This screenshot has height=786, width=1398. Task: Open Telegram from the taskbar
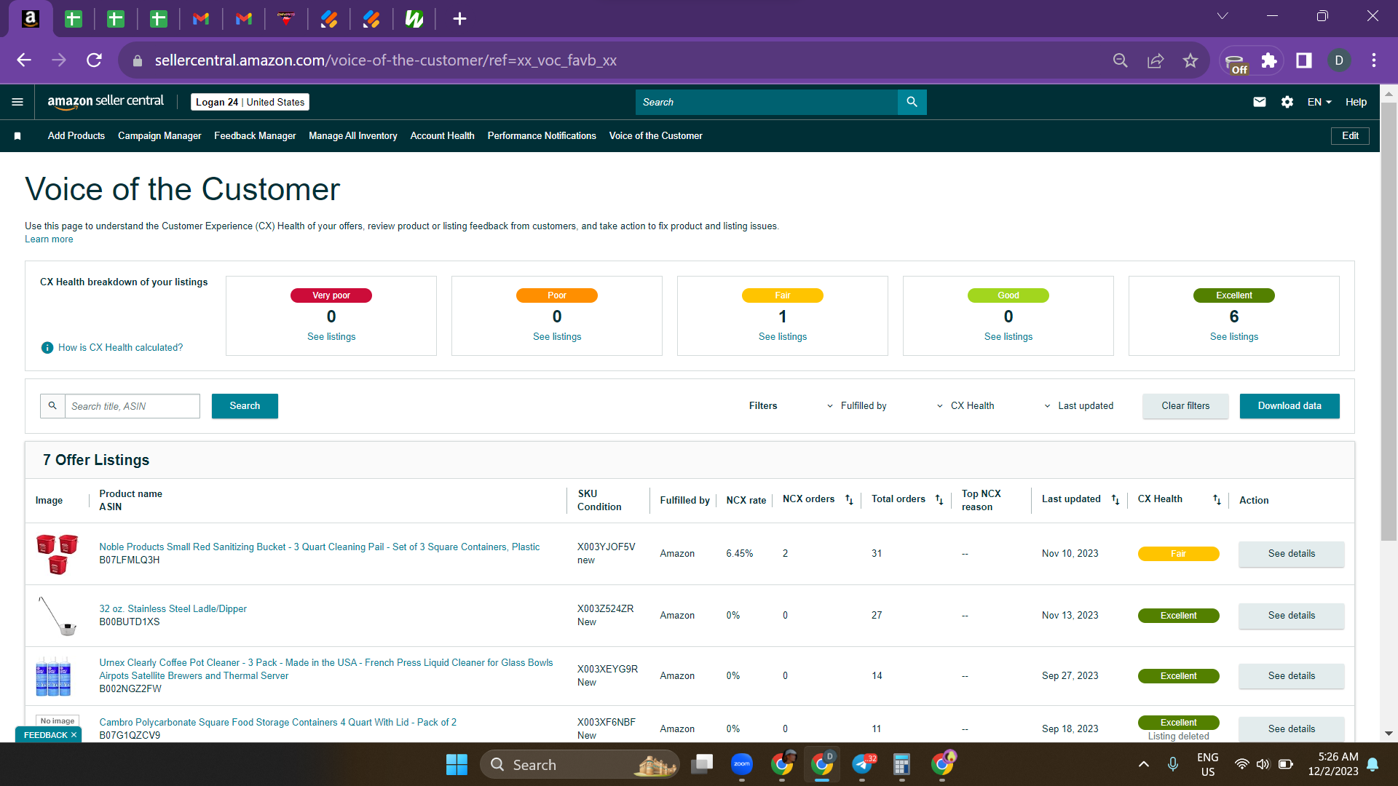tap(863, 764)
